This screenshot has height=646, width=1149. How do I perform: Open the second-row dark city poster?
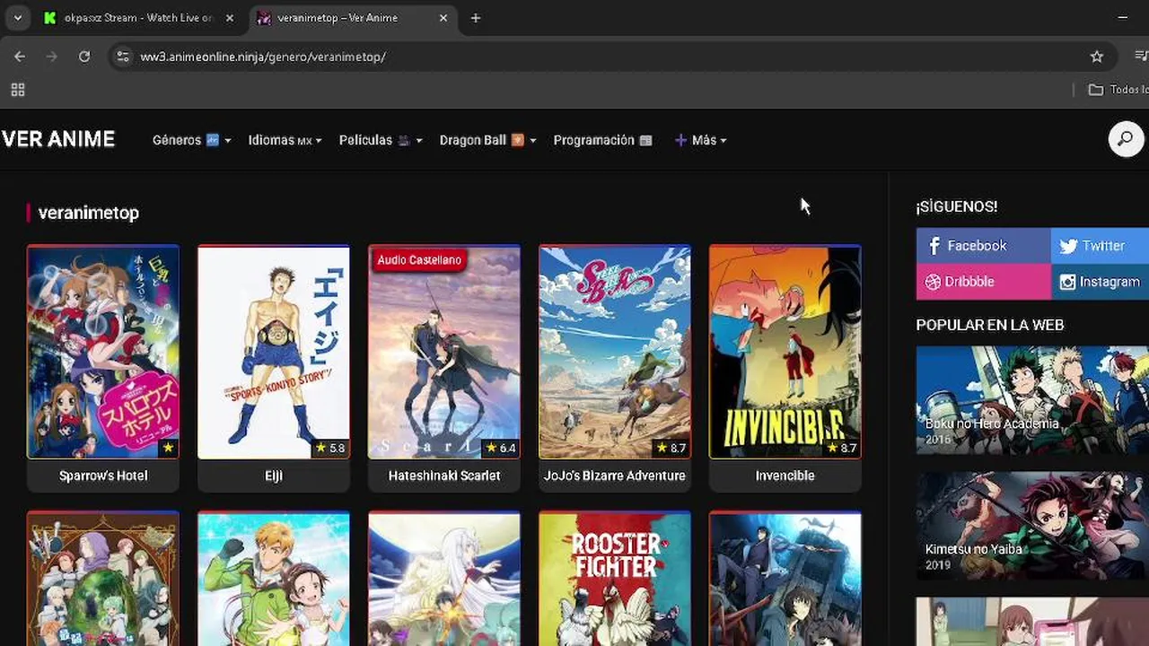785,579
